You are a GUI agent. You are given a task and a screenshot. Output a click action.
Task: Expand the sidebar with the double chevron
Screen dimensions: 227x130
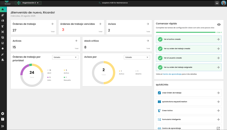tap(3, 126)
